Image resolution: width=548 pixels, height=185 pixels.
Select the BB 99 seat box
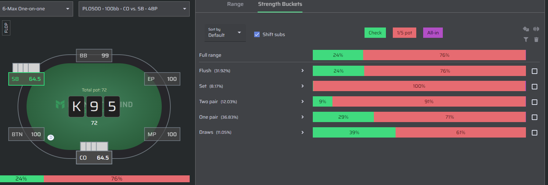94,55
